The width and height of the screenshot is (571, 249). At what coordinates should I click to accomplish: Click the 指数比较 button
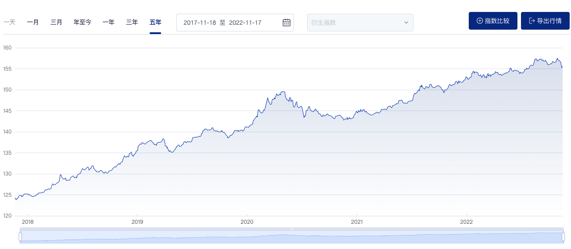point(493,21)
